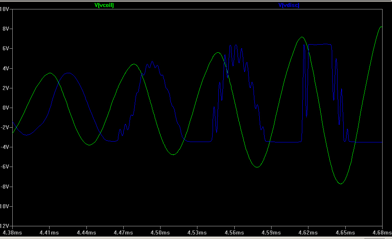Viewport: 392px width, 239px height.
Task: Click the -6V vertical axis label
Action: (5, 167)
